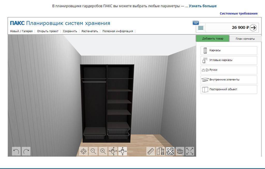Open the Сохранить menu item
The width and height of the screenshot is (265, 169).
click(x=70, y=31)
